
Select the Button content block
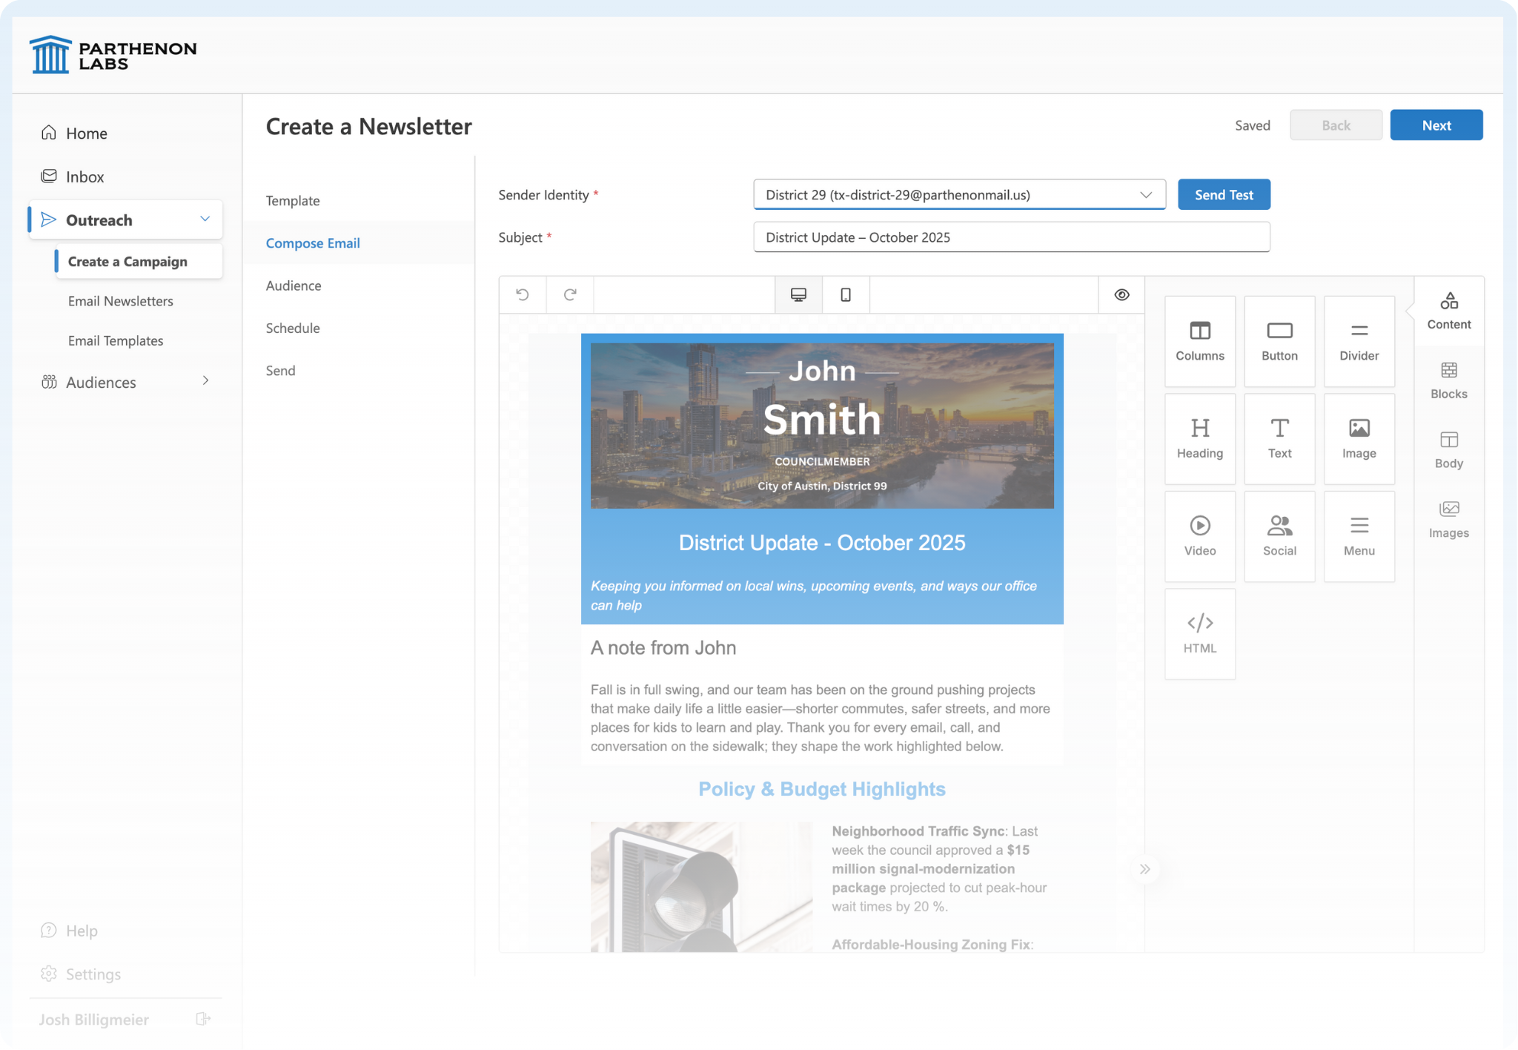[1279, 341]
